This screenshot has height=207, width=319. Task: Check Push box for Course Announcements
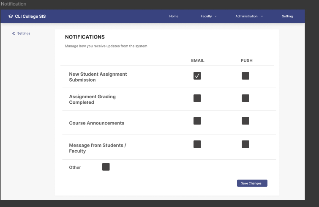pos(245,121)
